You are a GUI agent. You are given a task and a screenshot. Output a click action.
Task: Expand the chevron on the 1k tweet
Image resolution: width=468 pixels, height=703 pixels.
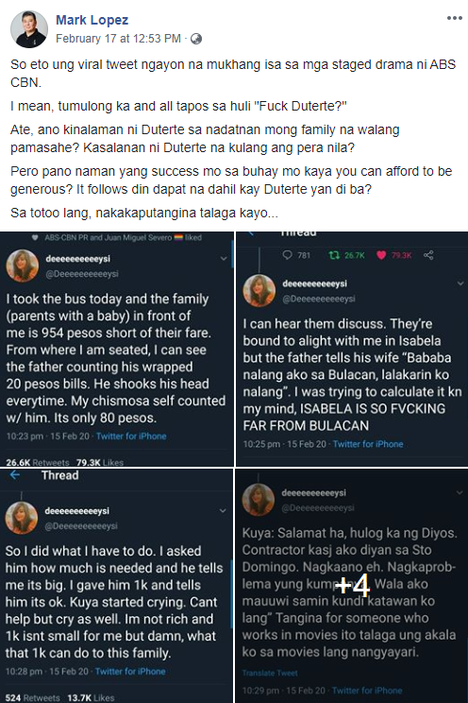(x=223, y=510)
